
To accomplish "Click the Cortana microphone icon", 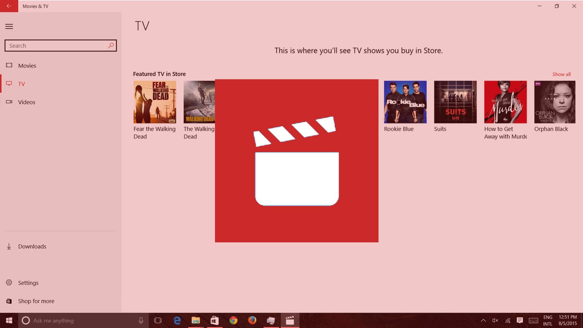I will coord(141,321).
